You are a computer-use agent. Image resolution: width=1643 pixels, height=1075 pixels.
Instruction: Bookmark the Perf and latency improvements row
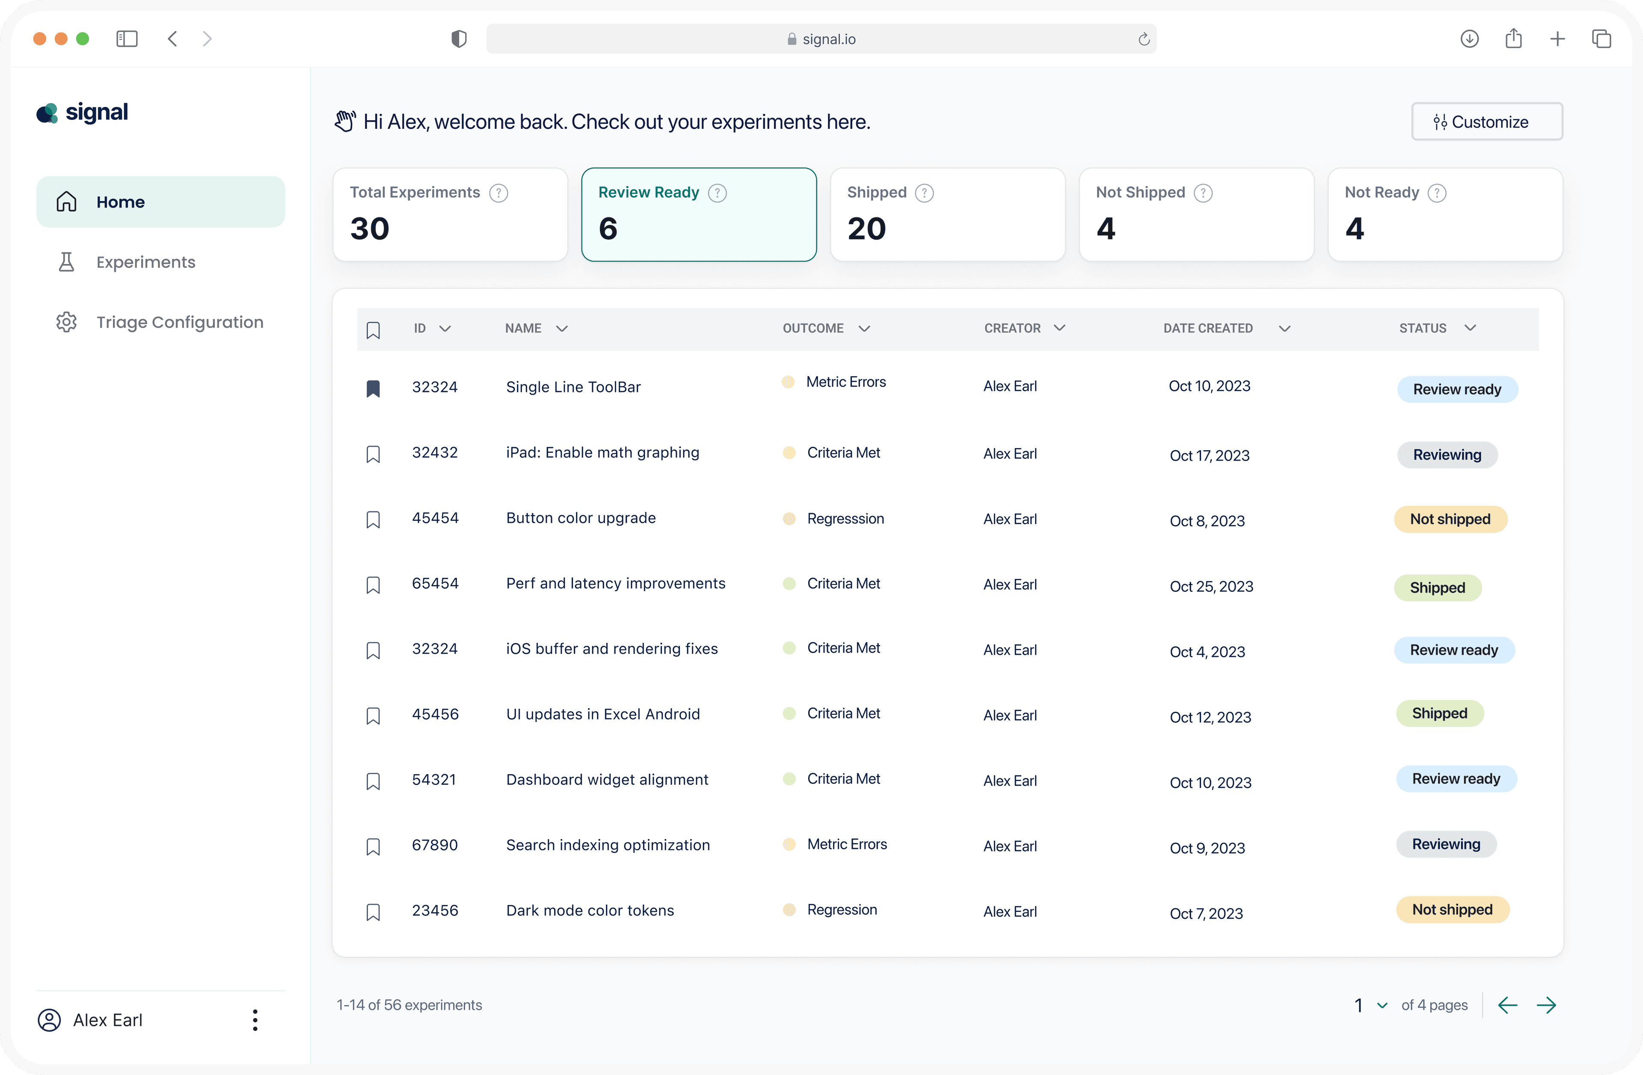click(373, 585)
